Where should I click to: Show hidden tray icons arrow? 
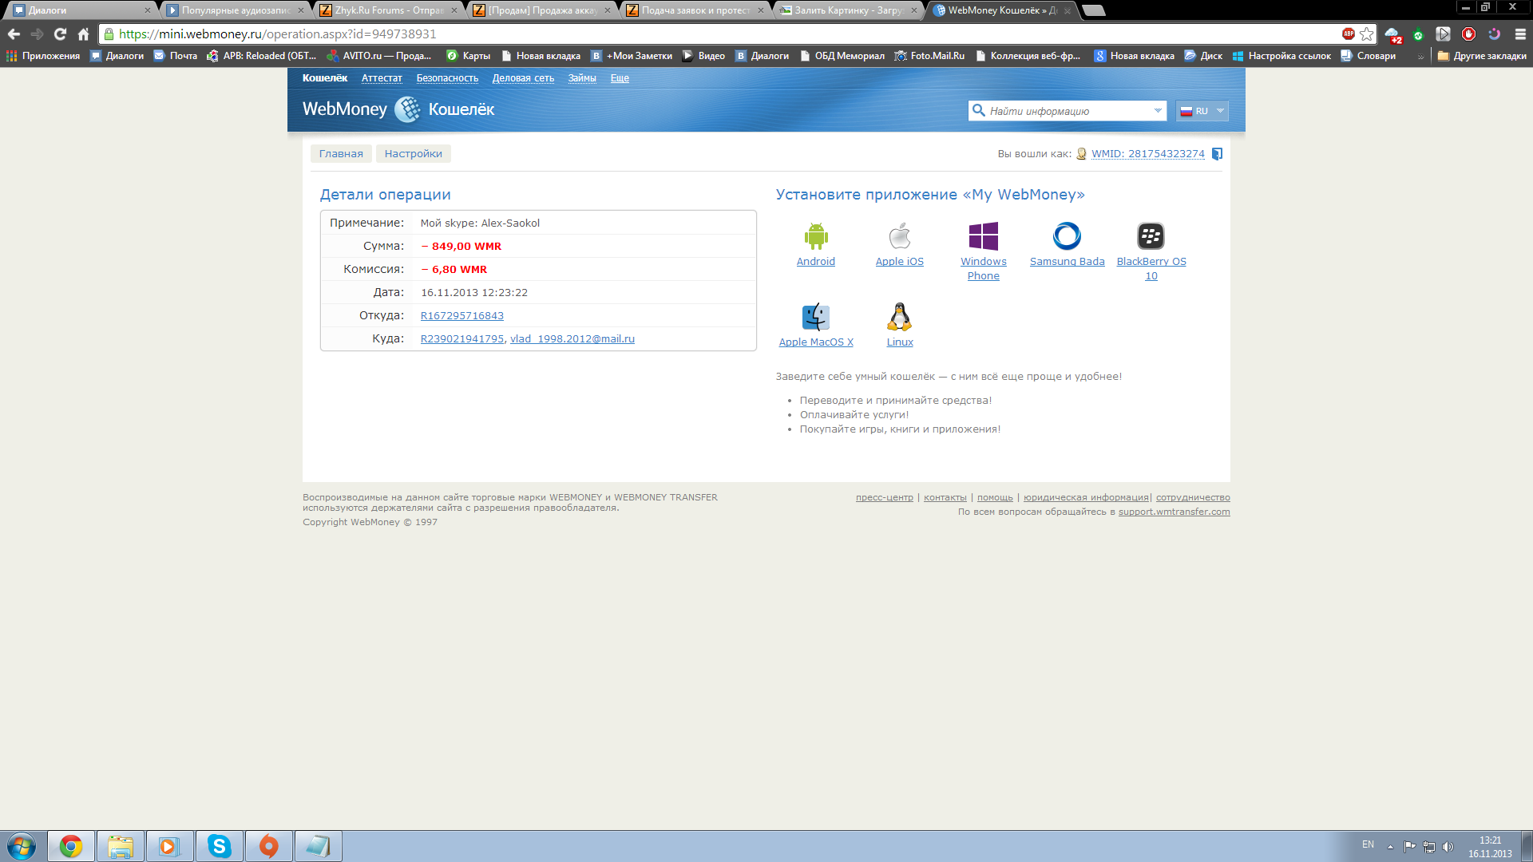[x=1390, y=847]
